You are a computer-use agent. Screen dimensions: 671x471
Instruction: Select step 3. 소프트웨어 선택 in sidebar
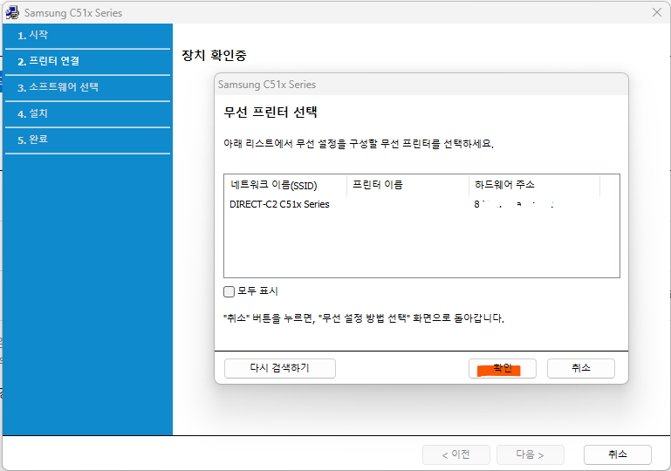(x=88, y=88)
